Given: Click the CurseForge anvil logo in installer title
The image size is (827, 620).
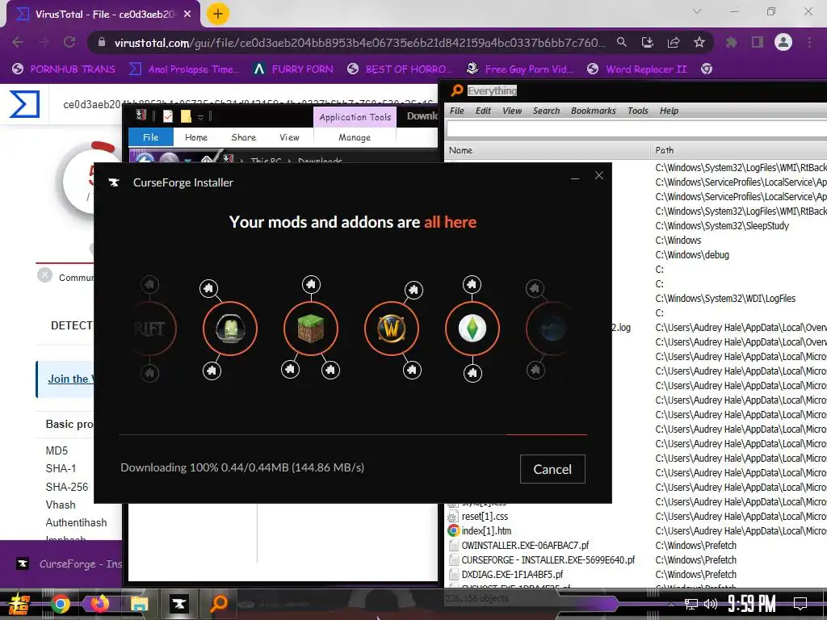Looking at the screenshot, I should pos(114,182).
